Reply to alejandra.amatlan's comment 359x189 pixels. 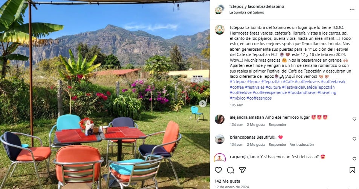click(278, 125)
